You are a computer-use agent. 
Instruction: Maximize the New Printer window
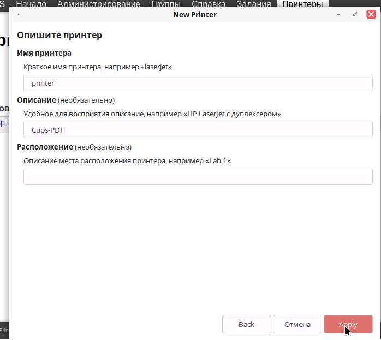[x=355, y=15]
